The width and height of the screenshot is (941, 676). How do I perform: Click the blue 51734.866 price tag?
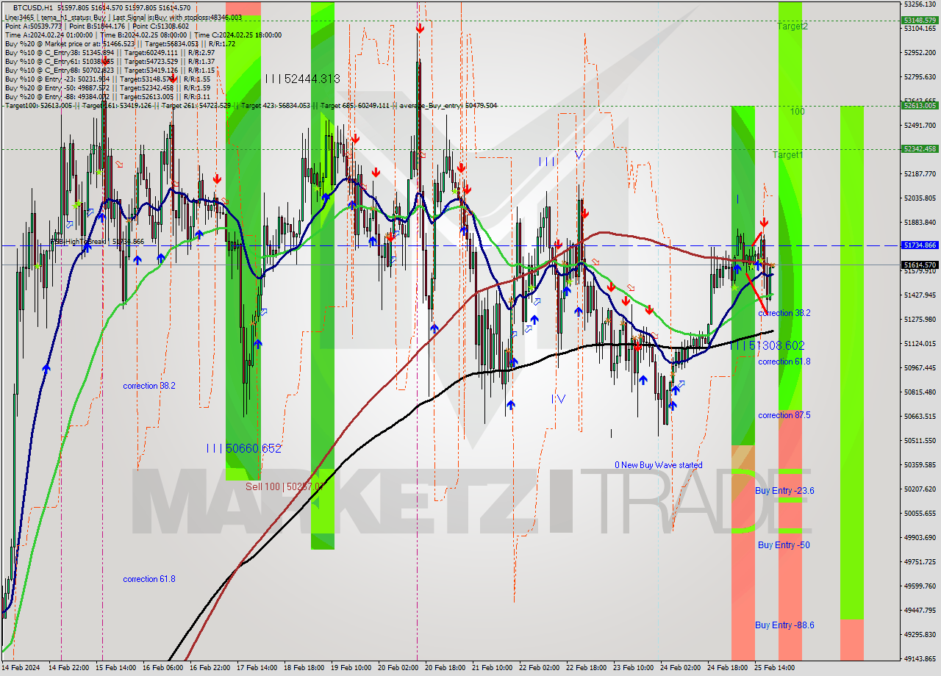pos(920,245)
